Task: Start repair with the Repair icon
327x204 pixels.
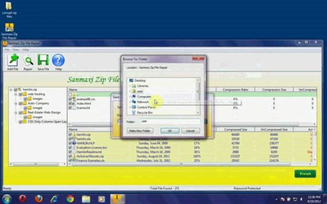Action: [x=28, y=62]
